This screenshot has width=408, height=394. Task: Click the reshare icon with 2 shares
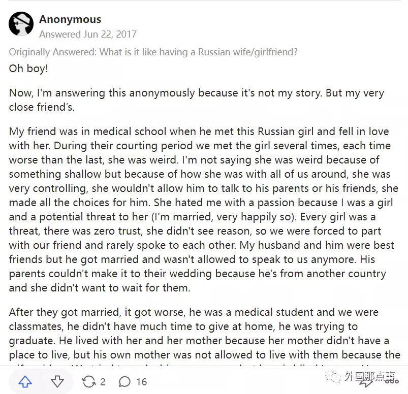click(x=89, y=381)
